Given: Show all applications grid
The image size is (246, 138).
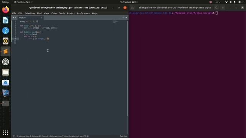Looking at the screenshot, I should (5, 133).
